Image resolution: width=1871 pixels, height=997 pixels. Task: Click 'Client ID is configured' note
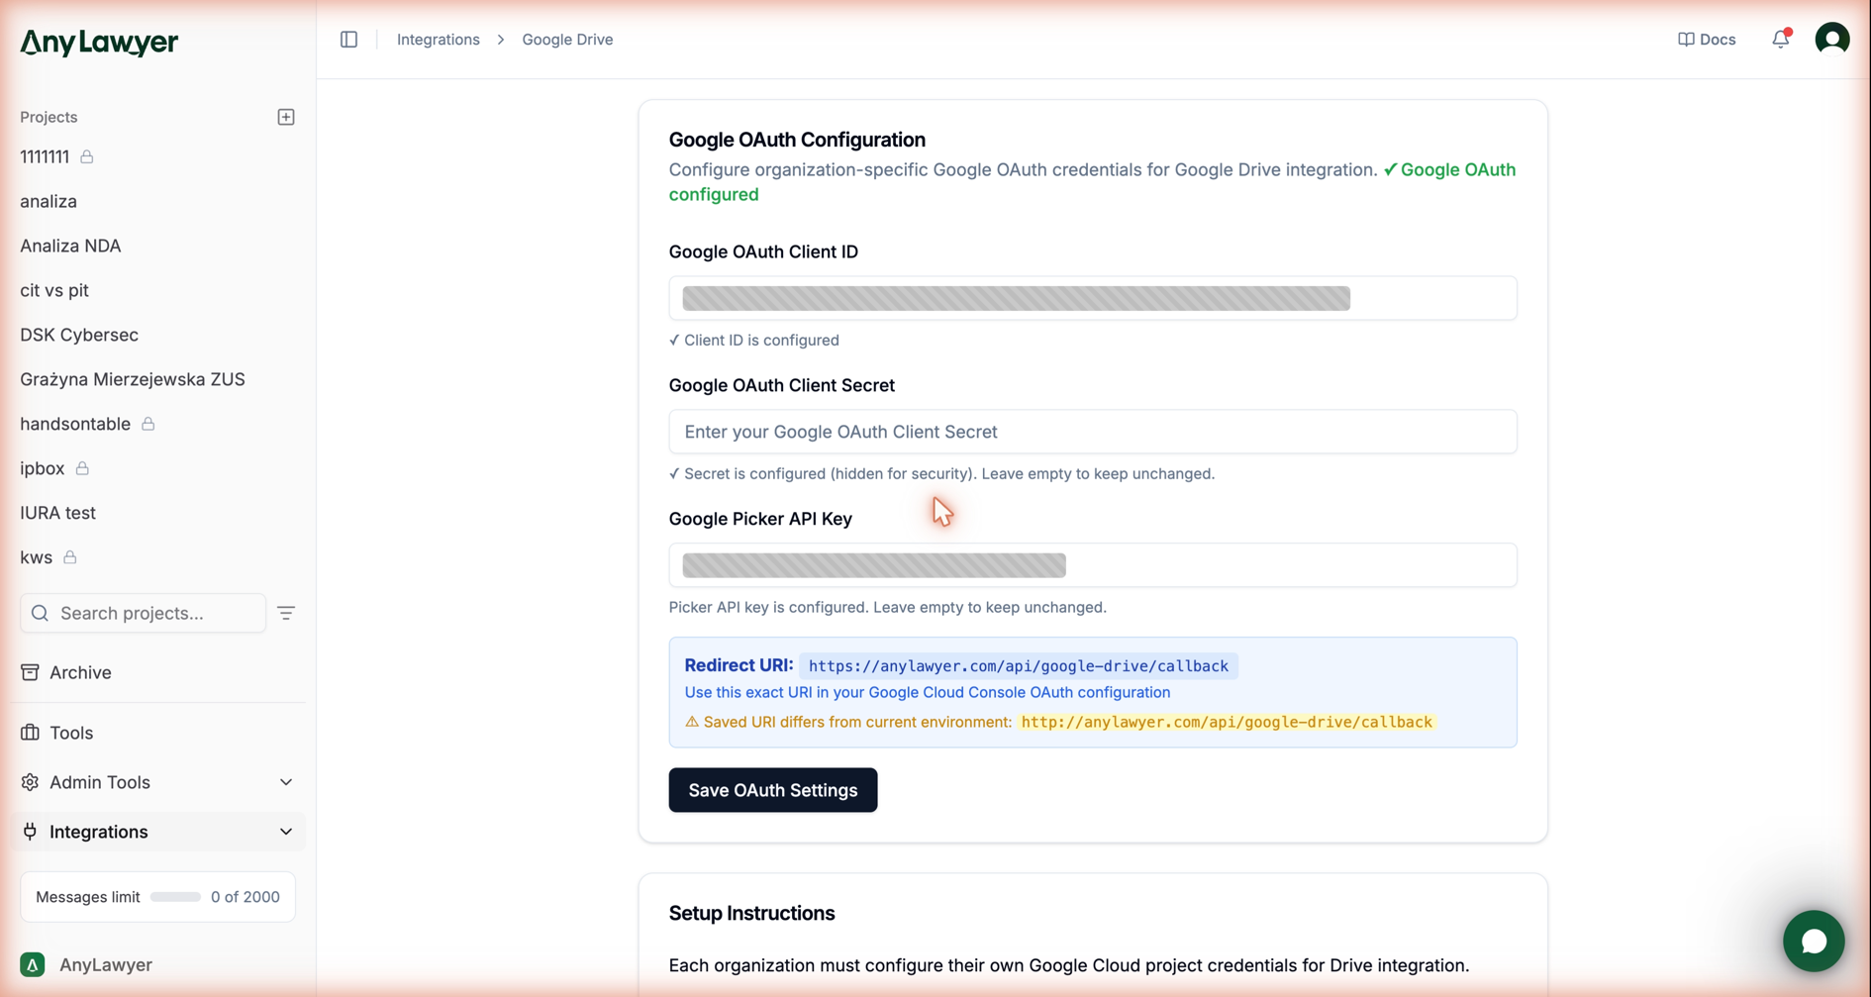[754, 340]
